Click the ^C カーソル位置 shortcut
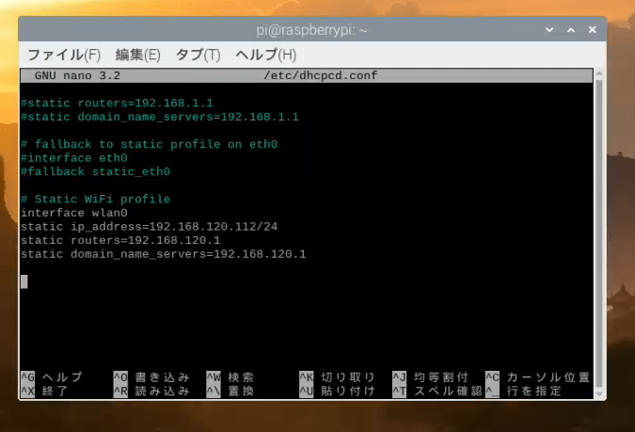 point(537,377)
